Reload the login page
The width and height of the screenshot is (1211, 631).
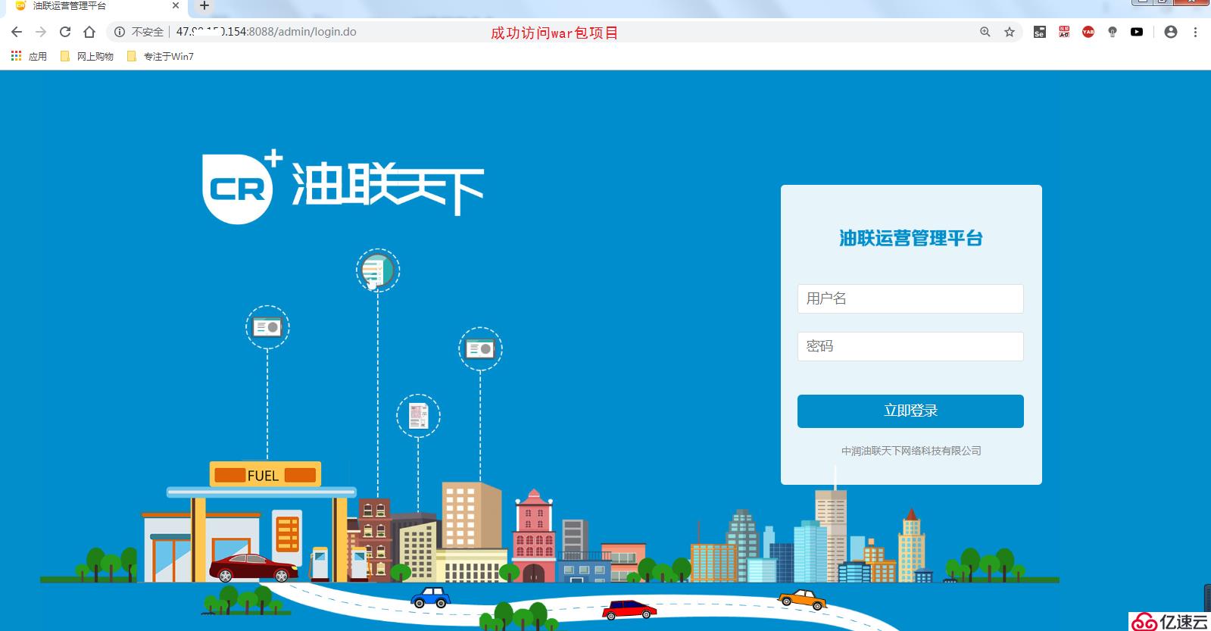coord(65,32)
